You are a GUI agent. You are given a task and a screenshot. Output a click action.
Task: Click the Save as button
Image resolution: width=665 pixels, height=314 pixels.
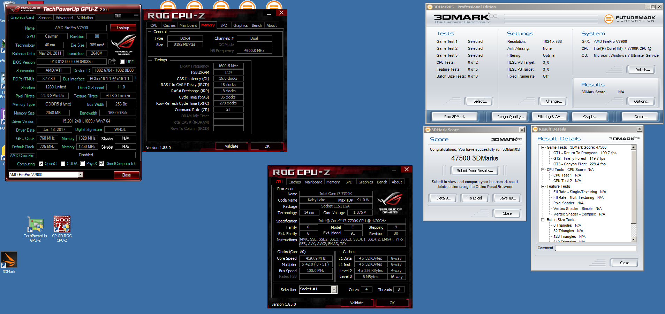click(507, 198)
